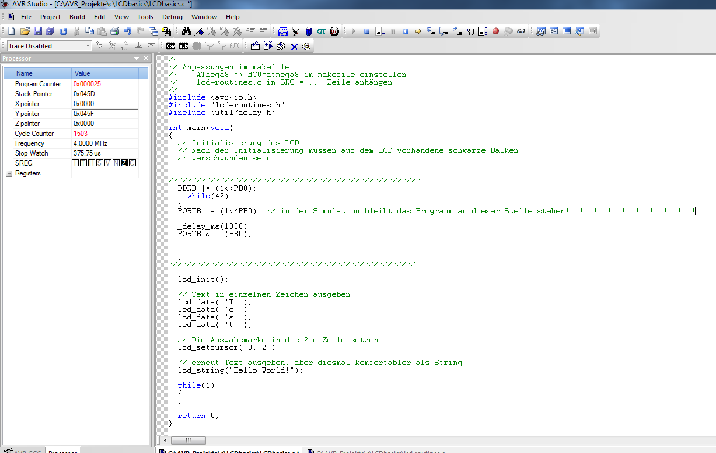Open the Help menu
Image resolution: width=716 pixels, height=453 pixels.
(233, 17)
